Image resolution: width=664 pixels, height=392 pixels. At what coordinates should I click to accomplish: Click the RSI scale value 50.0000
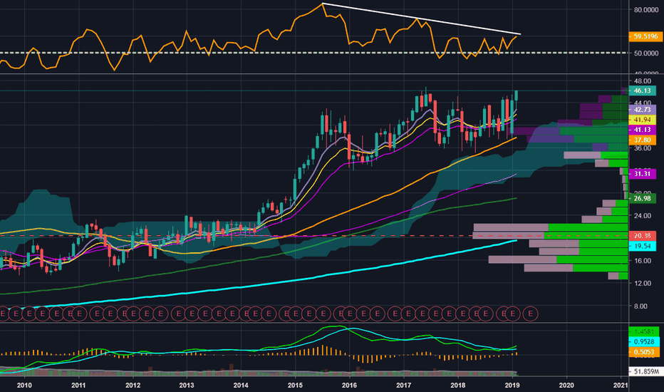(645, 53)
